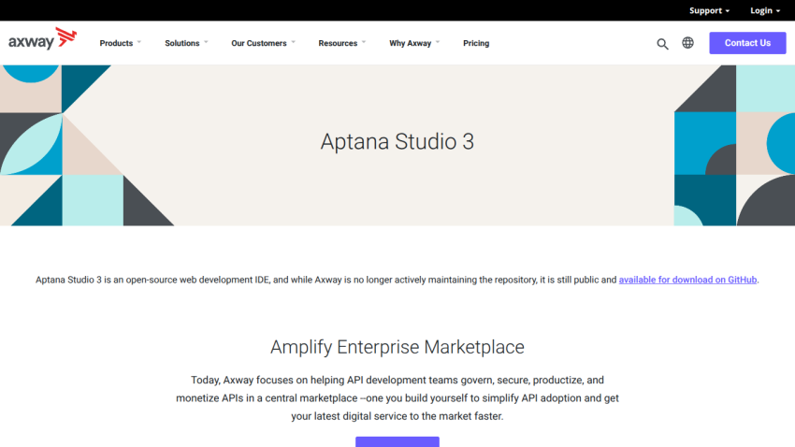
Task: Go to the Pricing page
Action: [x=476, y=43]
